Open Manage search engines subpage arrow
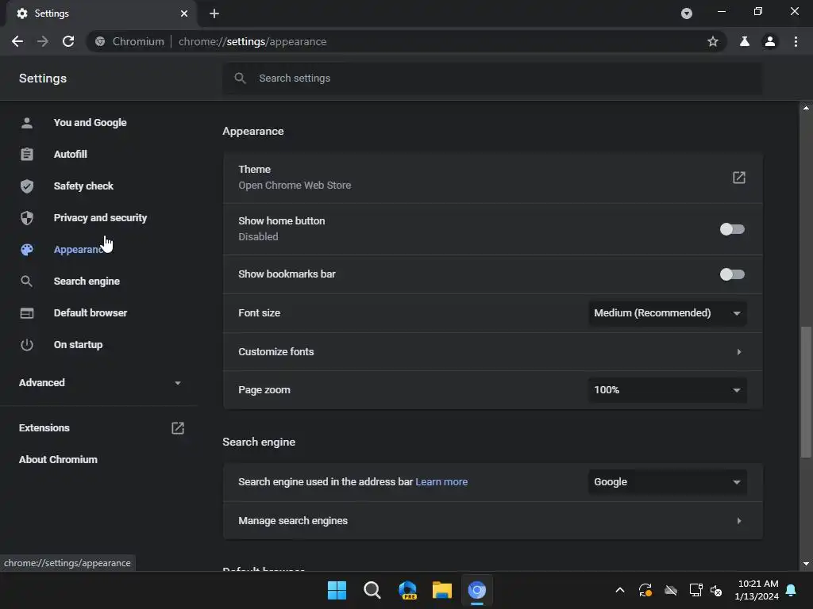This screenshot has width=813, height=609. coord(739,521)
